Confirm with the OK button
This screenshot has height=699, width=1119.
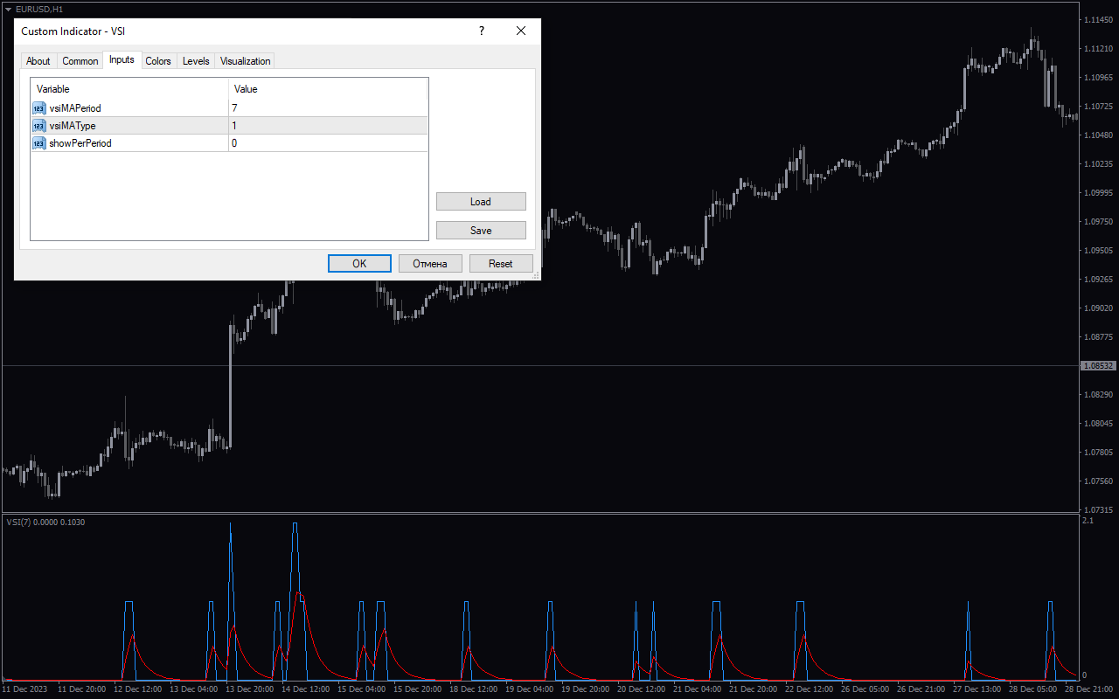tap(359, 264)
